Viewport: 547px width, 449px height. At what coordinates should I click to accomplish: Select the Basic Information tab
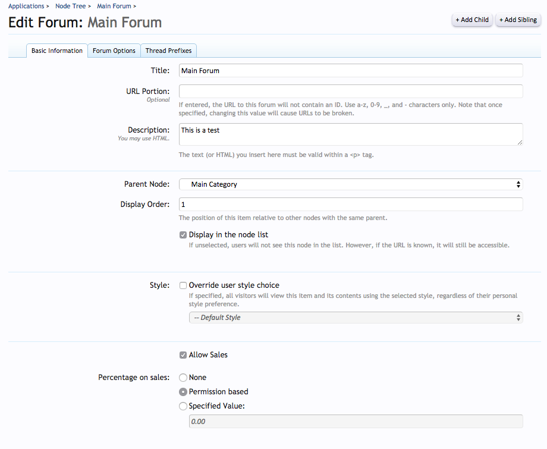point(57,51)
